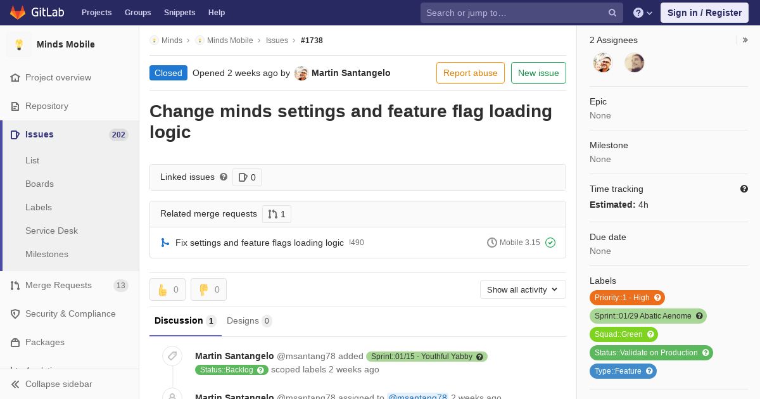Click the search magnifier icon

pos(612,13)
